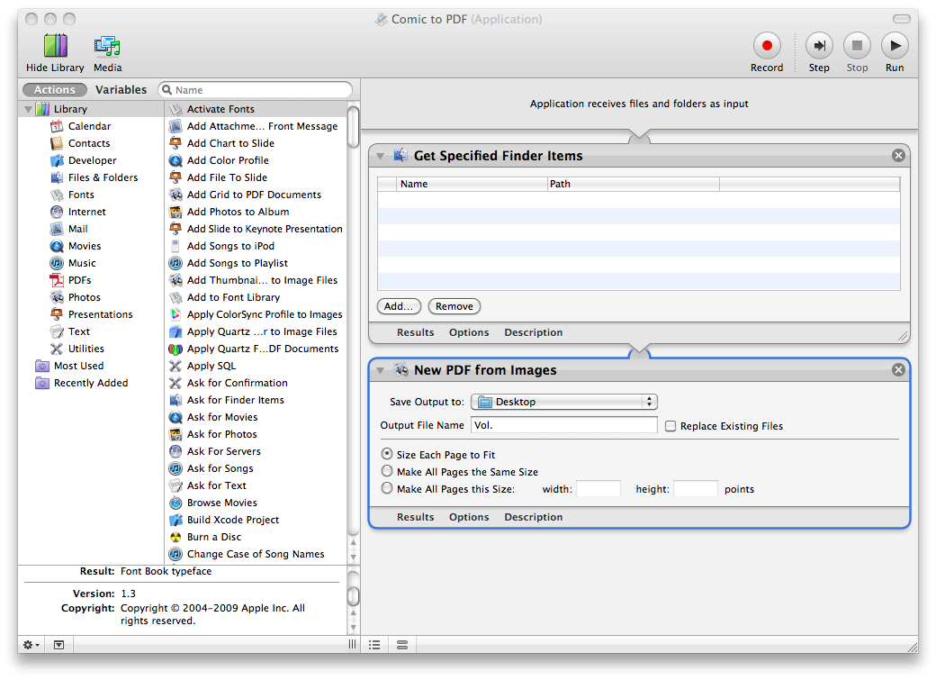Image resolution: width=936 pixels, height=680 pixels.
Task: Click the actions list scrollbar thumb
Action: (x=354, y=127)
